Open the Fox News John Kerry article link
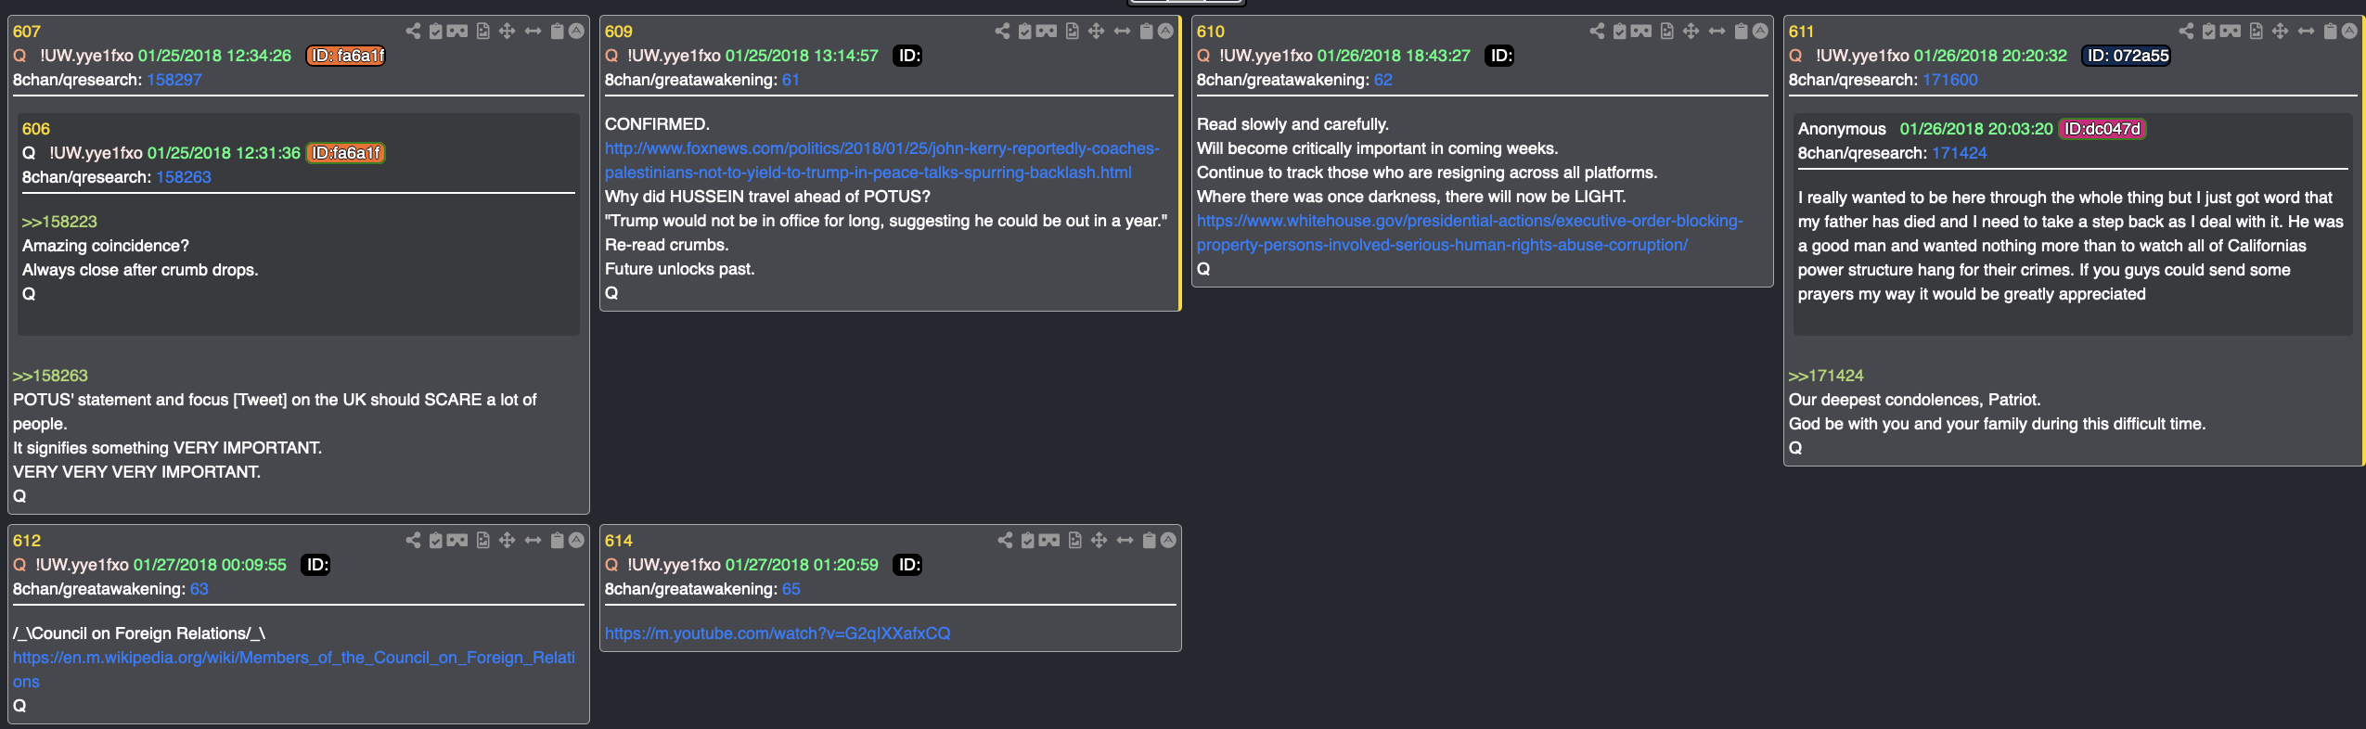The width and height of the screenshot is (2366, 729). tap(881, 160)
